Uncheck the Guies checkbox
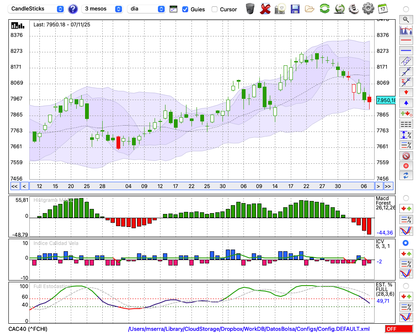This screenshot has width=419, height=335. pos(185,9)
